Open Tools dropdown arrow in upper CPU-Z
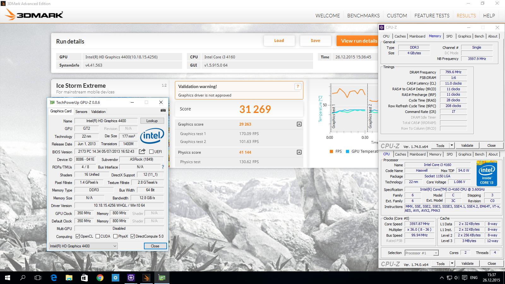 [x=452, y=145]
